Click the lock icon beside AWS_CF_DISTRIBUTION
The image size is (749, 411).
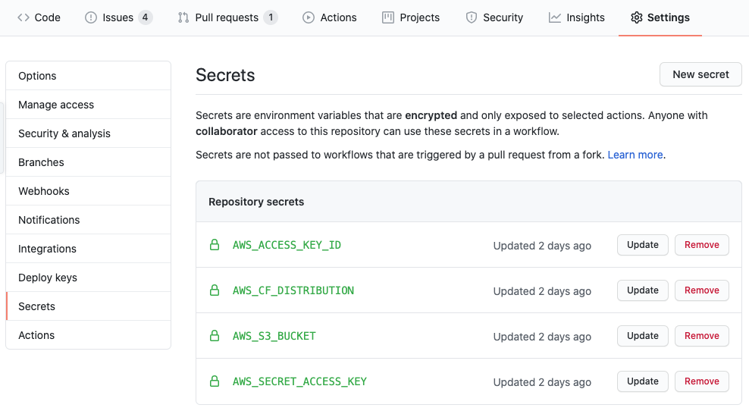pyautogui.click(x=215, y=290)
